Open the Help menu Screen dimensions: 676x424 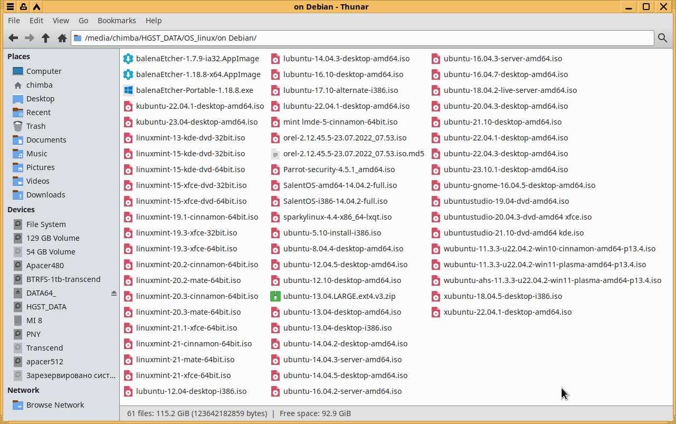pyautogui.click(x=154, y=21)
